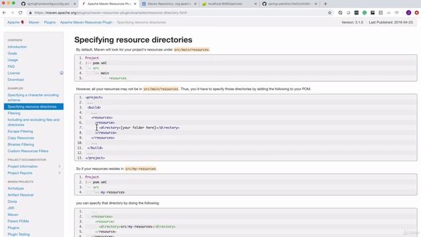Open the Usage sidebar link
The height and width of the screenshot is (237, 421).
click(13, 60)
